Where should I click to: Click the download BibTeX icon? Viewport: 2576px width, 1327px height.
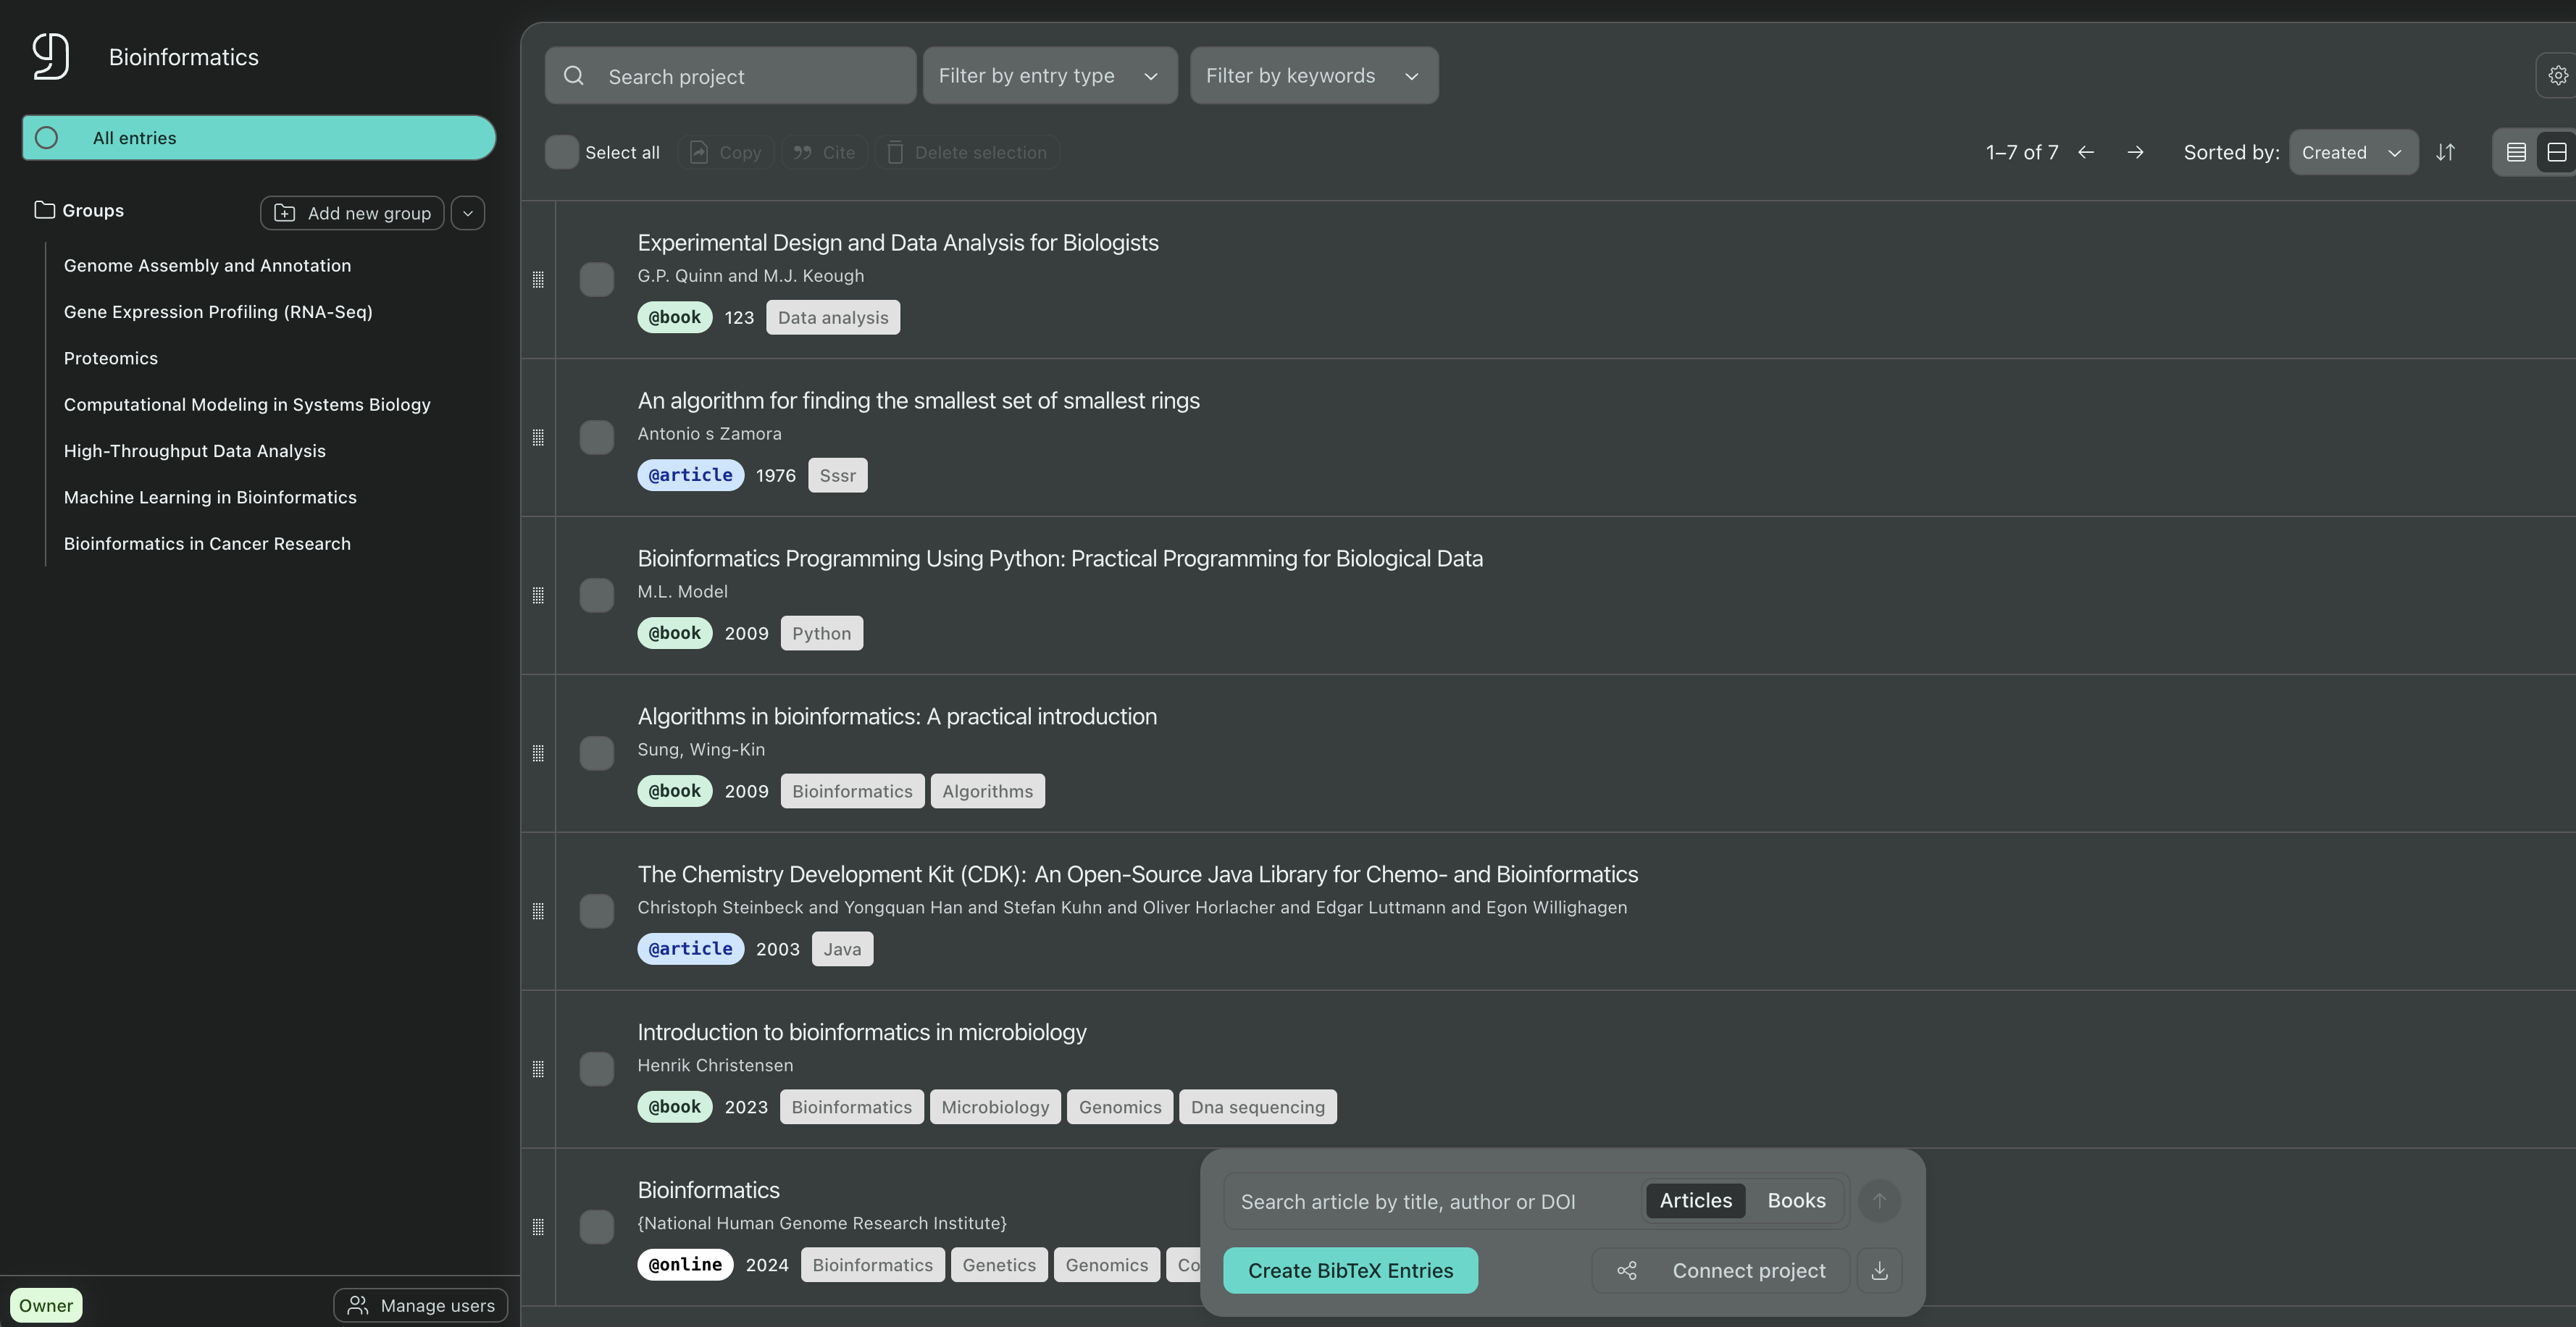coord(1879,1270)
